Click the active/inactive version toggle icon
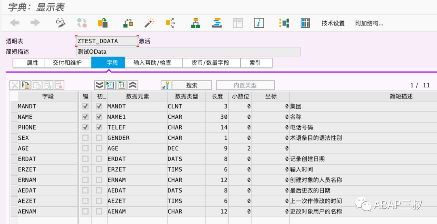The image size is (437, 224). [x=82, y=23]
